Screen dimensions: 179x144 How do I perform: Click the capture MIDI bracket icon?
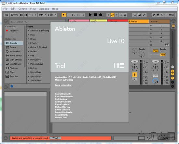pyautogui.click(x=121, y=15)
